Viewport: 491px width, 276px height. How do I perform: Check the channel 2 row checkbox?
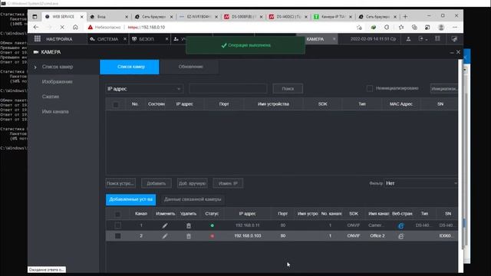[x=117, y=236]
